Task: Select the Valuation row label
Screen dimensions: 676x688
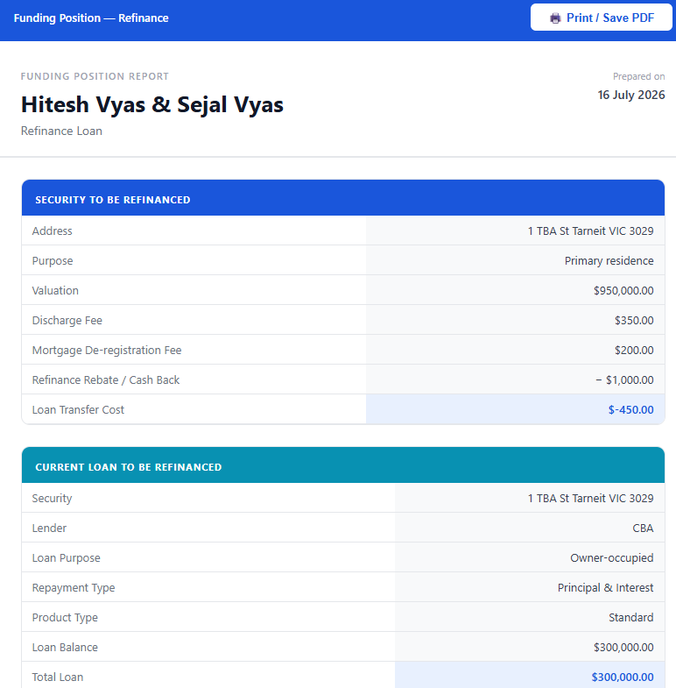Action: (x=55, y=290)
